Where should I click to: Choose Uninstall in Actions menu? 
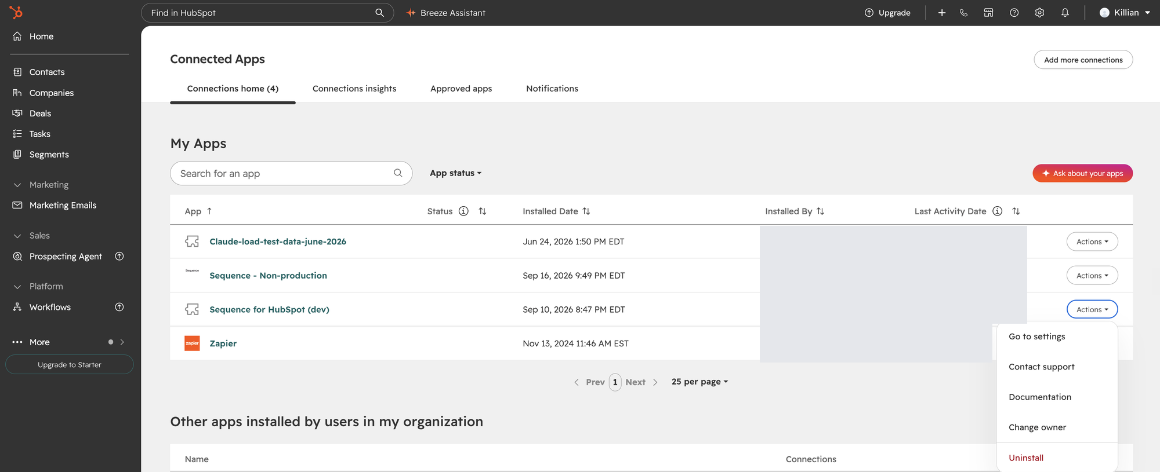[1057, 458]
